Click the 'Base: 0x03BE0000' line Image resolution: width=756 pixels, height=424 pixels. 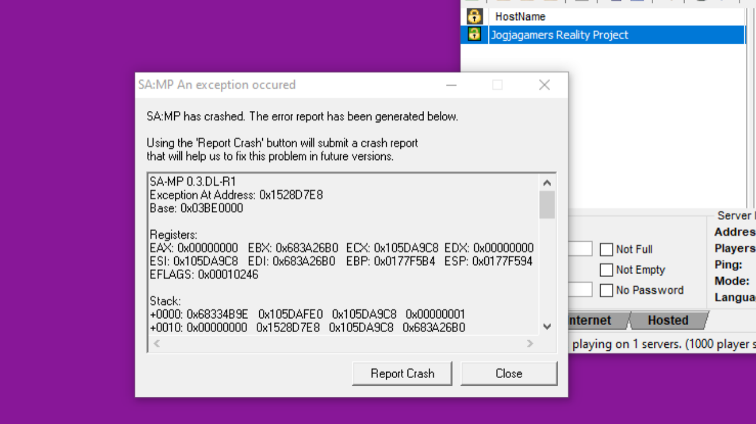tap(196, 208)
